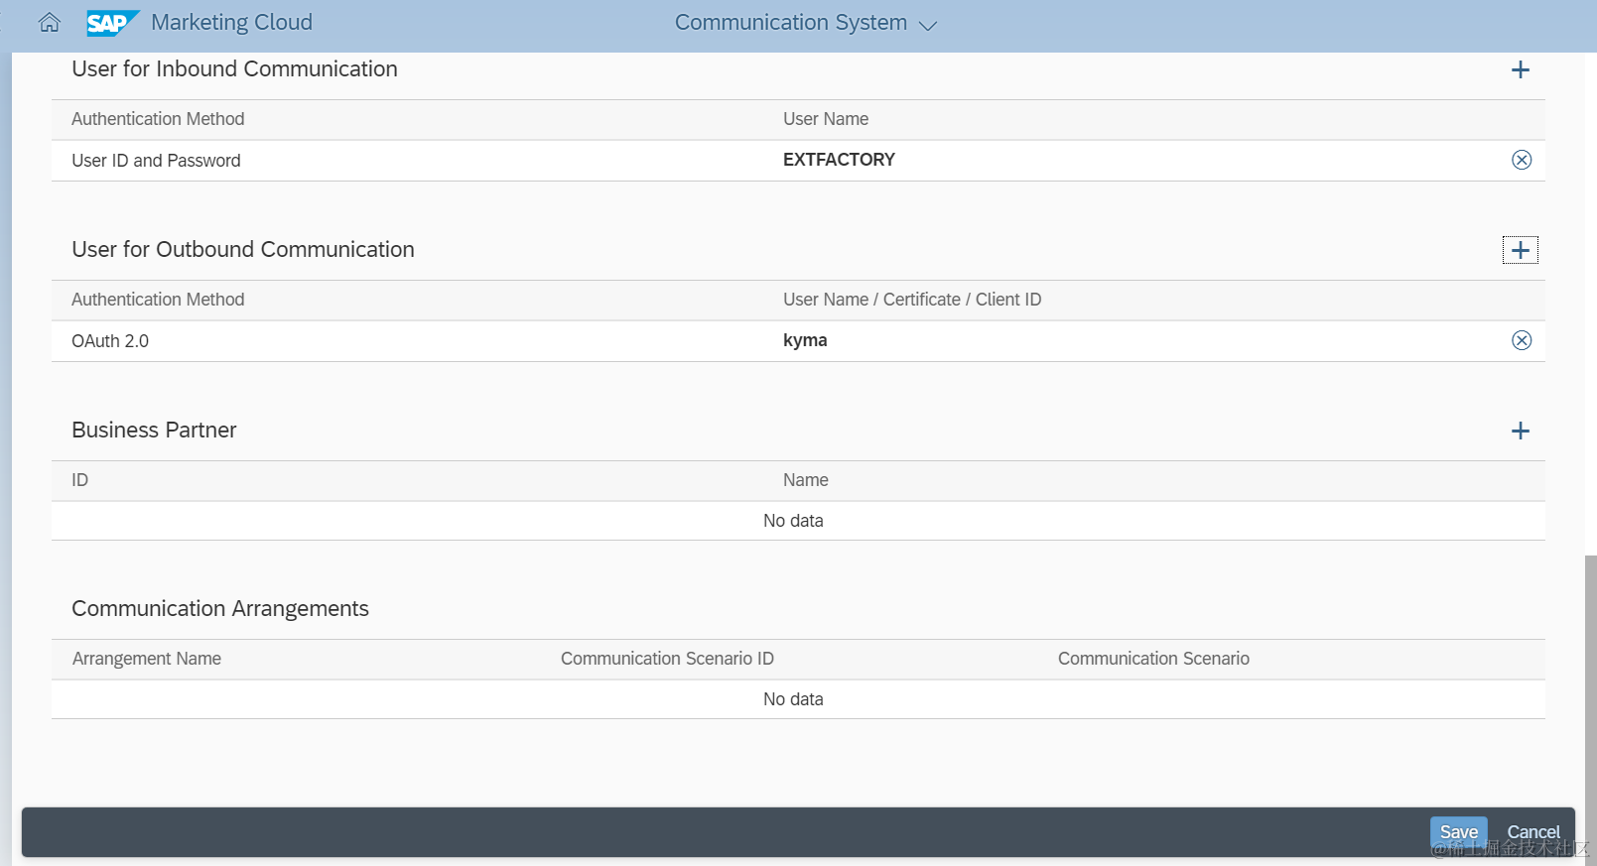The height and width of the screenshot is (866, 1597).
Task: Open the Communication System title dropdown
Action: click(805, 23)
